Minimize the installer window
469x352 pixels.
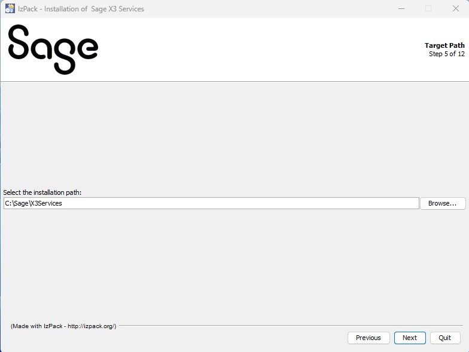(x=400, y=9)
